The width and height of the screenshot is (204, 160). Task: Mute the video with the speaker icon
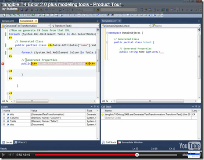click(11, 155)
